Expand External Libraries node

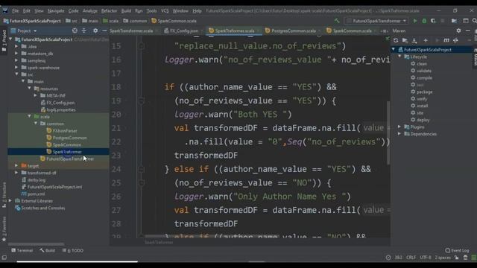click(x=10, y=201)
